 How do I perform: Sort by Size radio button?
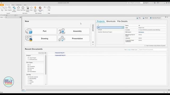(x=28, y=84)
